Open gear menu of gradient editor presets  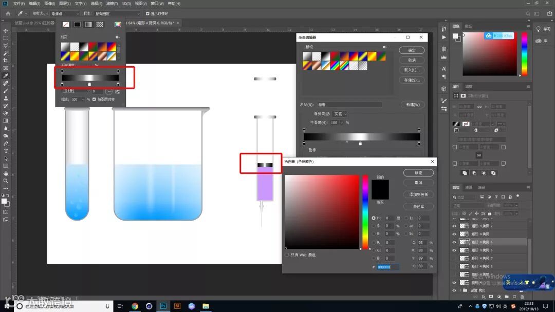(384, 47)
